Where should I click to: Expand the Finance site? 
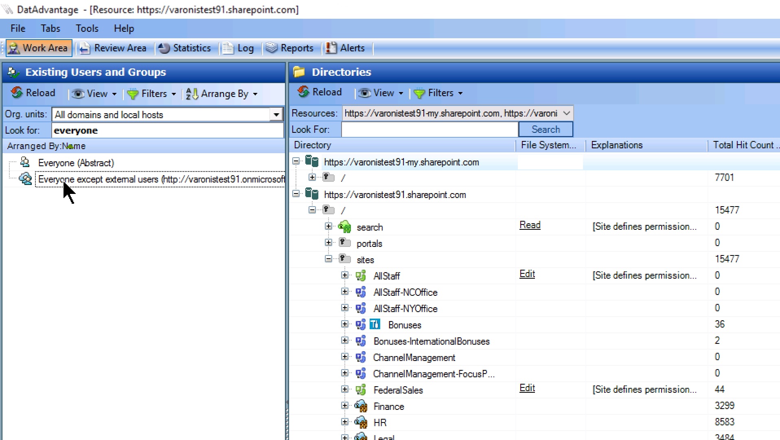(345, 405)
